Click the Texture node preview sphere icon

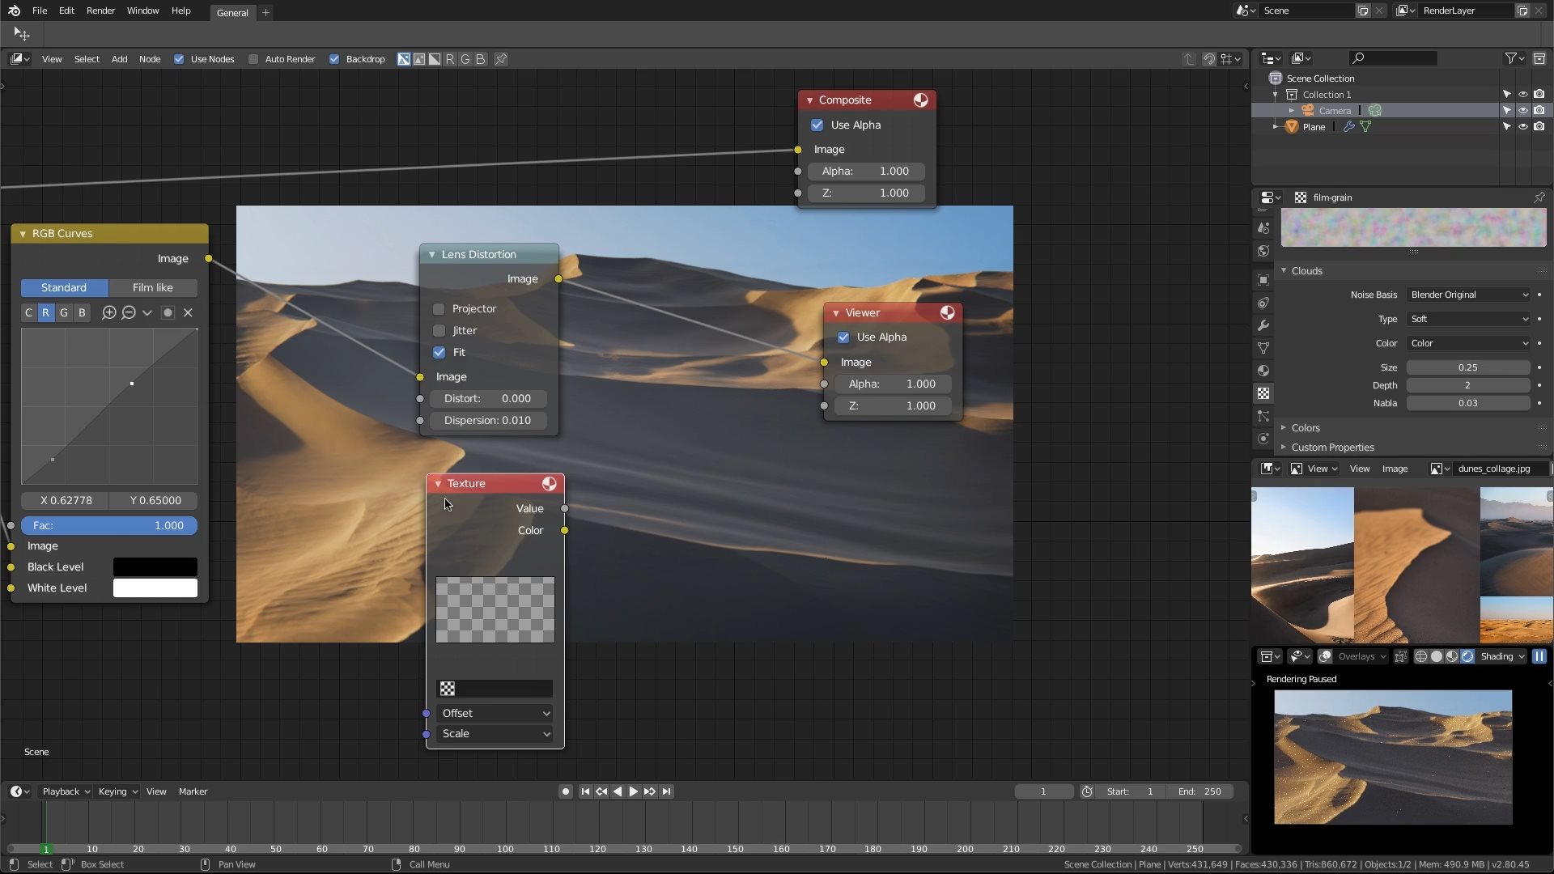(550, 483)
